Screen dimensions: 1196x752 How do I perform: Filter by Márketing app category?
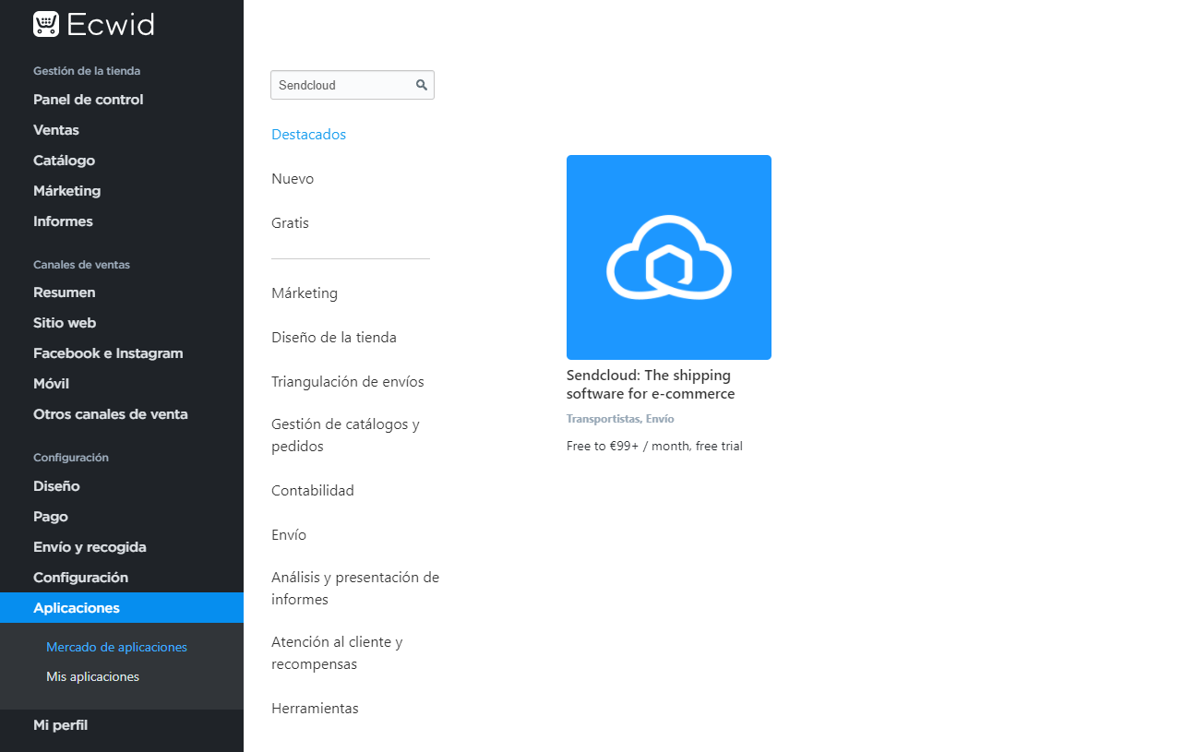click(x=305, y=293)
